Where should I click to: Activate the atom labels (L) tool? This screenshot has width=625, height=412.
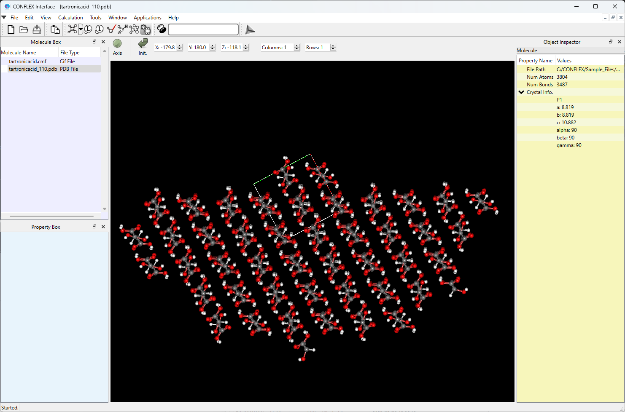(88, 29)
